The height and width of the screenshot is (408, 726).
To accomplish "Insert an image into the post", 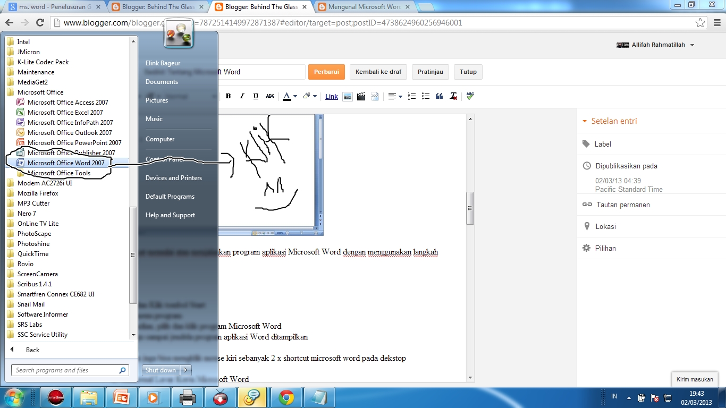I will coord(348,96).
